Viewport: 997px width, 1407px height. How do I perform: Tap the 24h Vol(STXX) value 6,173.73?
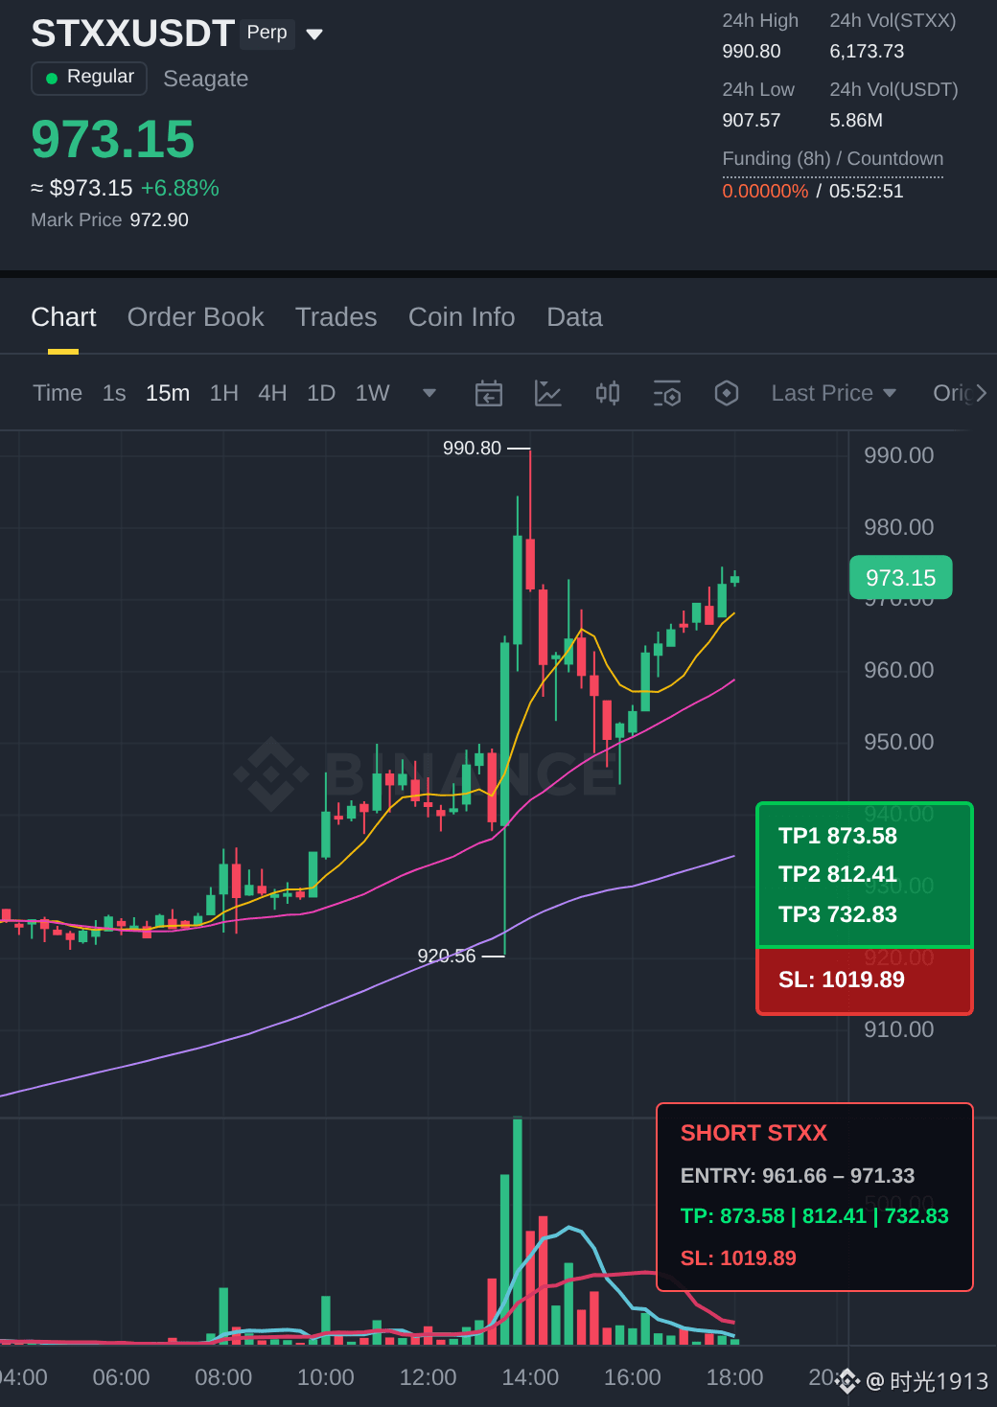867,52
